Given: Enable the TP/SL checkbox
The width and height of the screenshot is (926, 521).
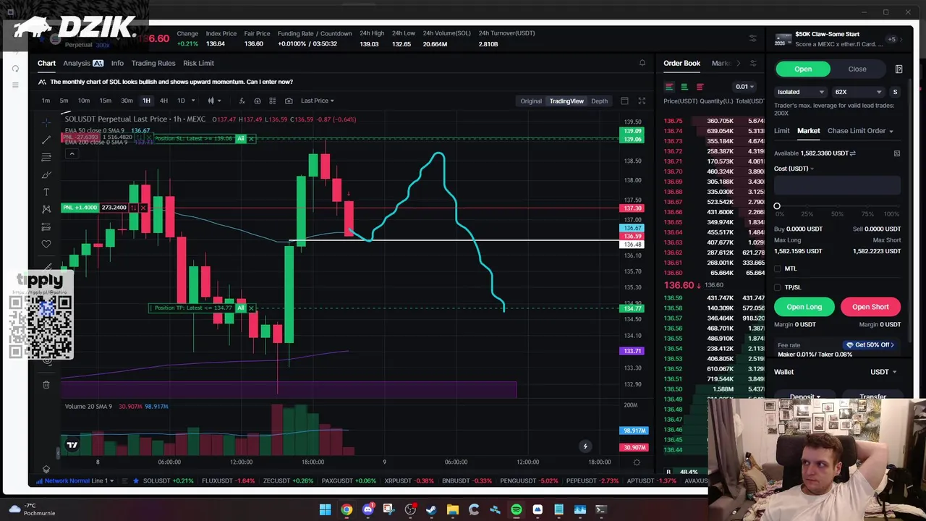Looking at the screenshot, I should (778, 287).
